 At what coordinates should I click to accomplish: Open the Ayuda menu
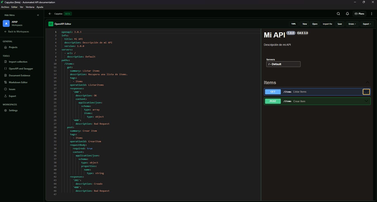(x=40, y=7)
